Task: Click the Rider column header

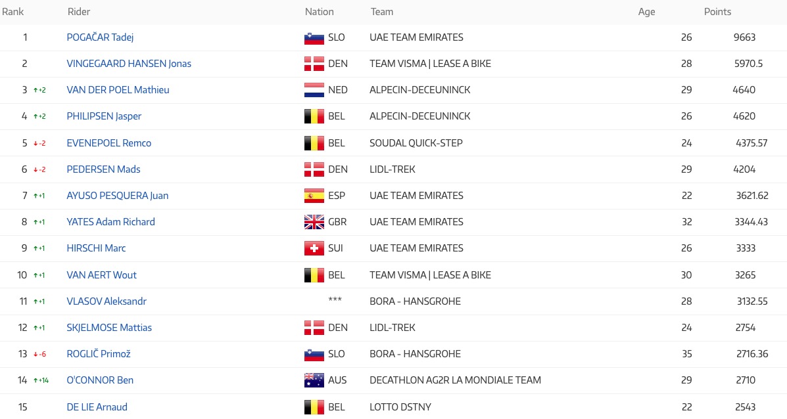Action: tap(79, 12)
